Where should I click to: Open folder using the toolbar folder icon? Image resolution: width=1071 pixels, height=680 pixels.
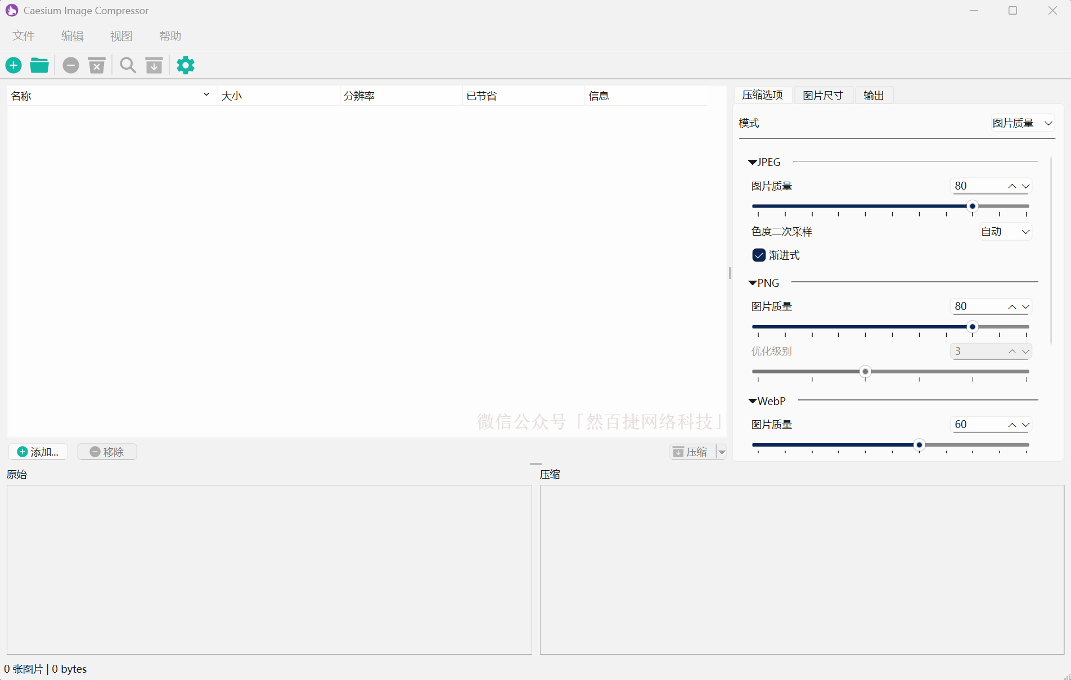click(x=39, y=65)
